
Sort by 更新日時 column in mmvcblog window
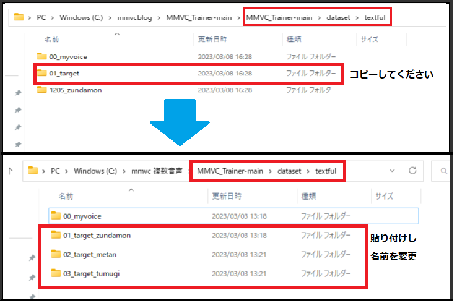pyautogui.click(x=212, y=40)
